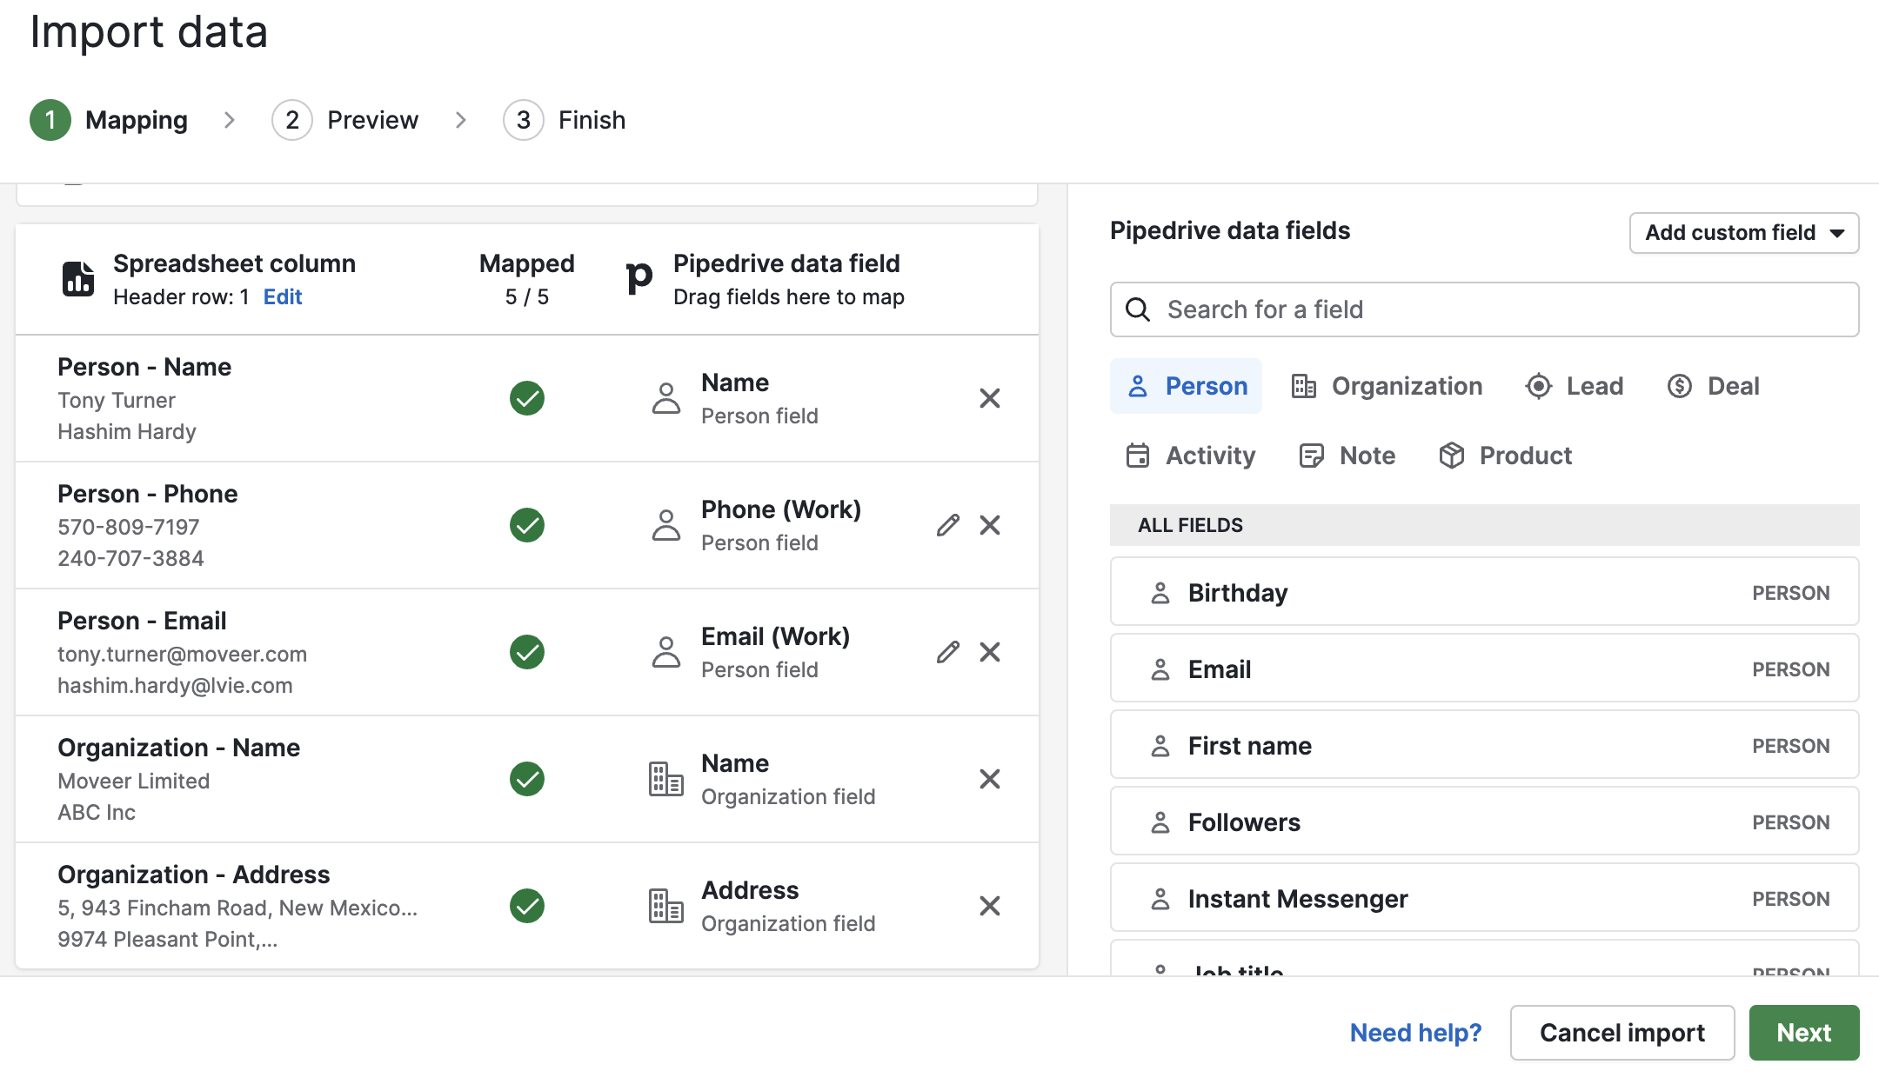
Task: Click sample value Moveer Limited
Action: pos(134,781)
